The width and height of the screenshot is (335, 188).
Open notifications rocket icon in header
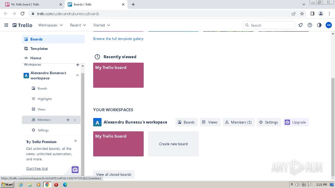(300, 25)
